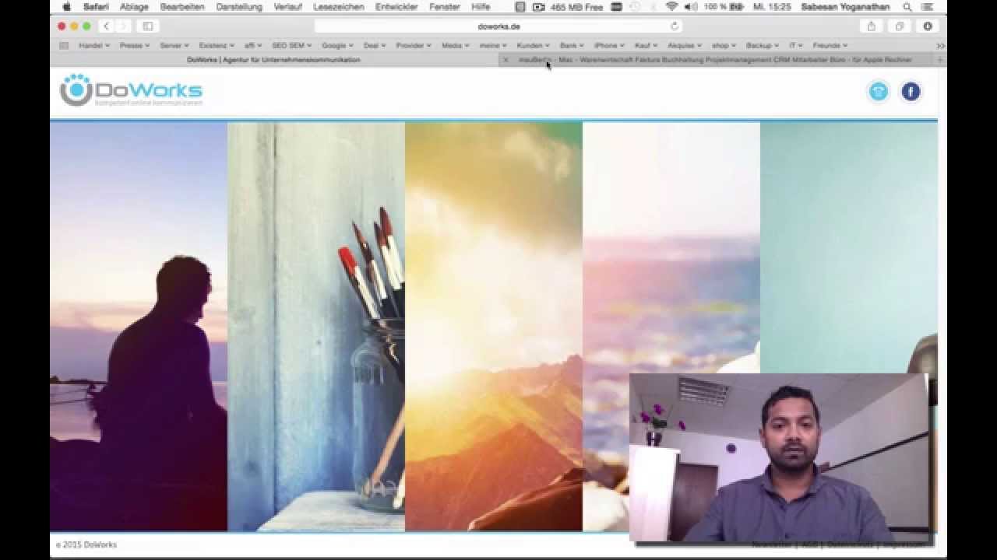Click the doworks.de address field
This screenshot has width=997, height=560.
point(498,26)
